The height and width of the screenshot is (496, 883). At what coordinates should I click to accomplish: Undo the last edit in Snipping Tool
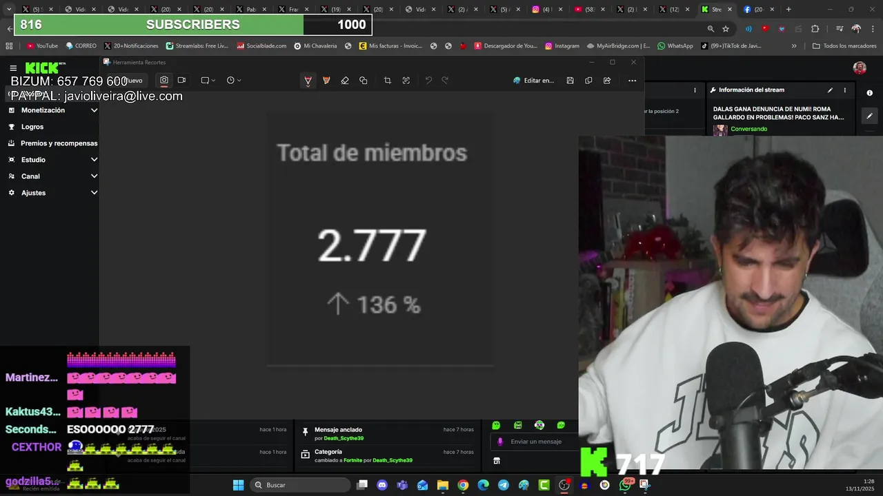[428, 81]
